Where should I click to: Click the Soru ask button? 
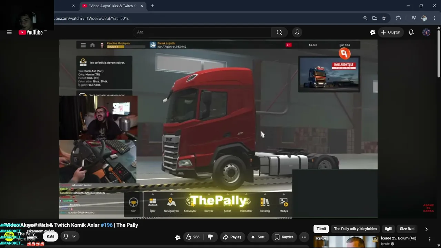pos(258,237)
